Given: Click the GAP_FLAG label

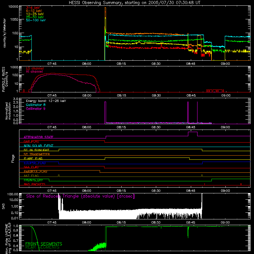Looking at the screenshot, I should coord(31,141).
